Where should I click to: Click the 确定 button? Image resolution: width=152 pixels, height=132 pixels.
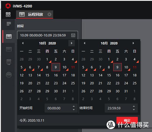coord(127,120)
